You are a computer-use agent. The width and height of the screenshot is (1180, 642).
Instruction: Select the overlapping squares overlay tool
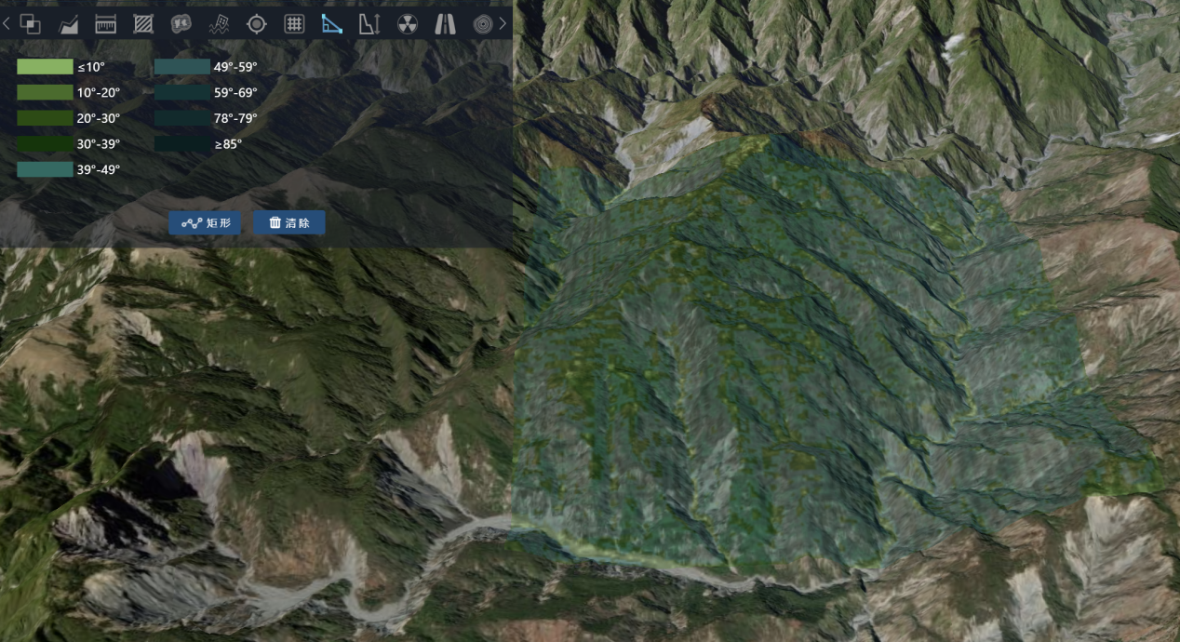[x=30, y=24]
